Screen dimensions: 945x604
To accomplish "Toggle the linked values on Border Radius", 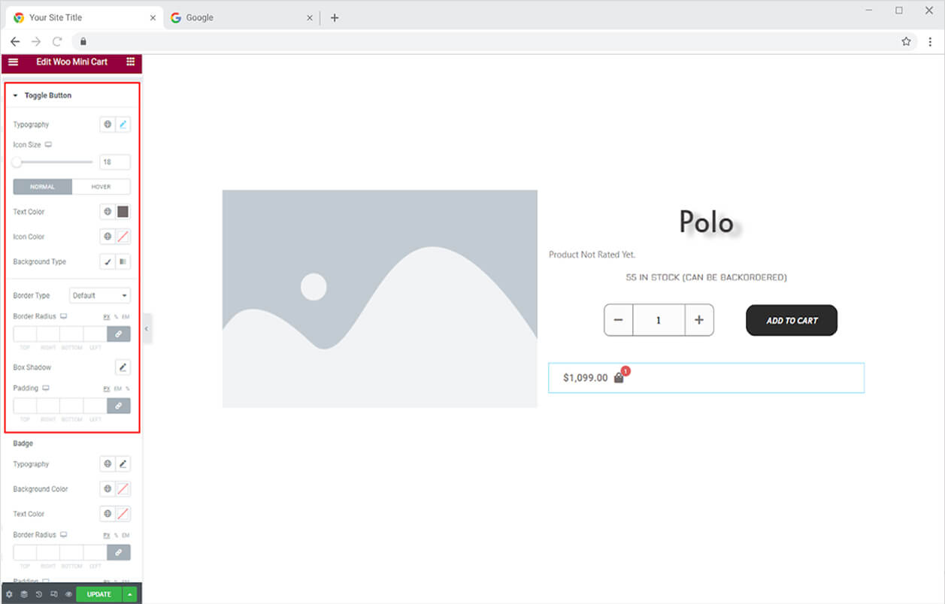I will [x=119, y=334].
